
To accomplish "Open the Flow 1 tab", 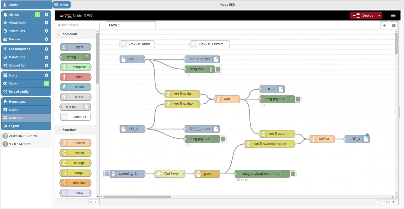I will coord(130,25).
